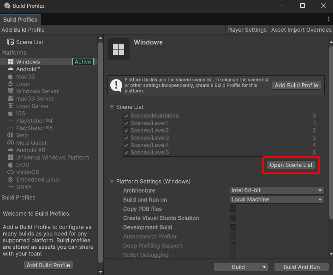Uncheck the Scenes/Level1 checkbox
This screenshot has height=275, width=333.
pyautogui.click(x=126, y=123)
